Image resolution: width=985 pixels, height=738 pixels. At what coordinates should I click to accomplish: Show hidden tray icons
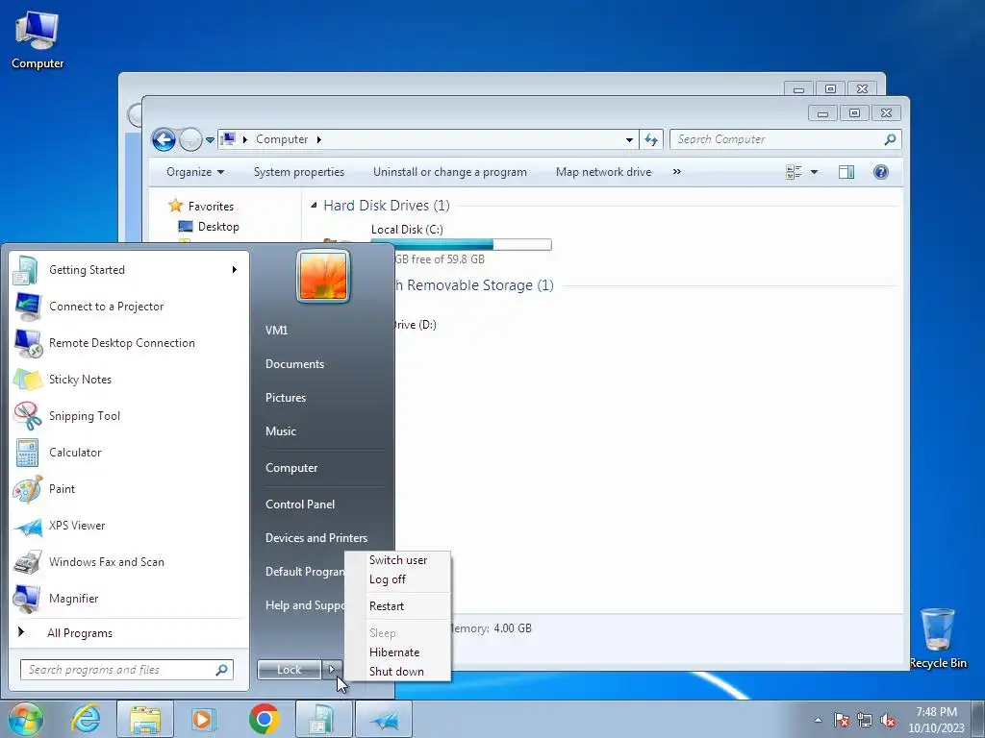coord(818,720)
